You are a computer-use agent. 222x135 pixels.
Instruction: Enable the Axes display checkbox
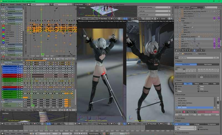tap(176, 89)
